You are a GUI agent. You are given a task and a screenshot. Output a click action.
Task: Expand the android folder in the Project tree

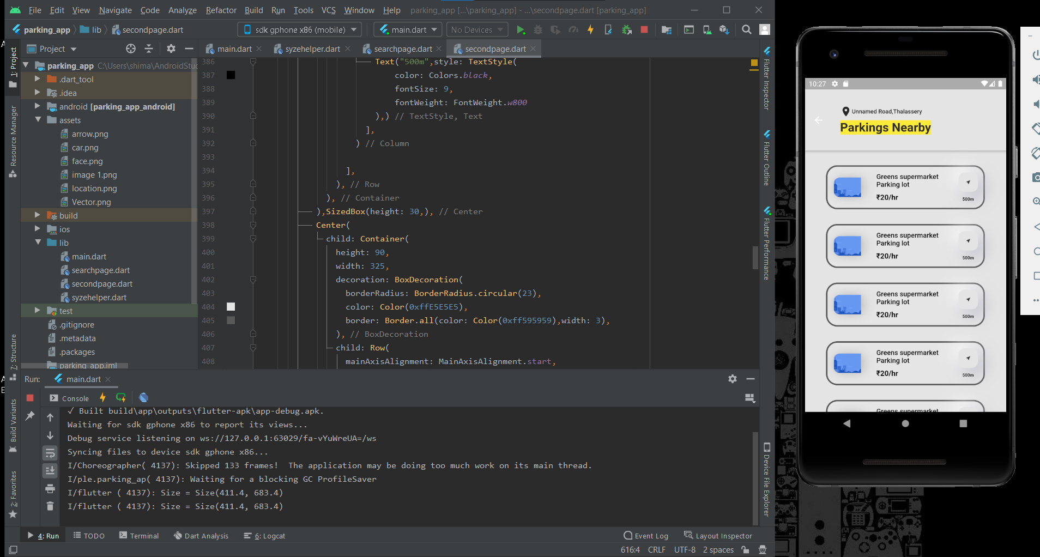tap(37, 106)
